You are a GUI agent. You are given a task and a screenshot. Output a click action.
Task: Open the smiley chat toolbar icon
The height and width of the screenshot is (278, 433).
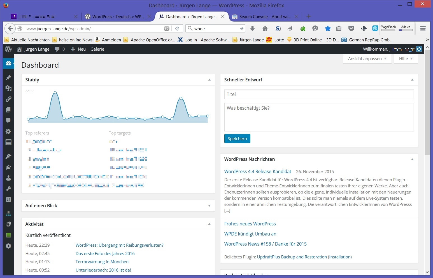[315, 29]
